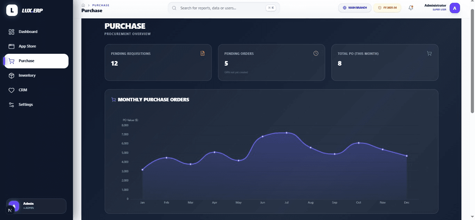Click the May data point on chart

tap(239, 160)
